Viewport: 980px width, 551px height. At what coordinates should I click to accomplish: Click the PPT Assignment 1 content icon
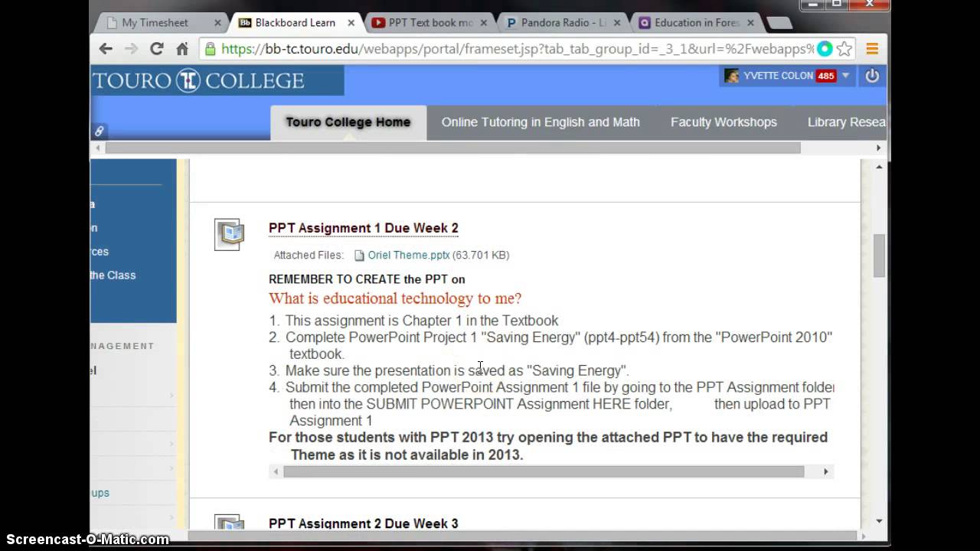coord(229,234)
